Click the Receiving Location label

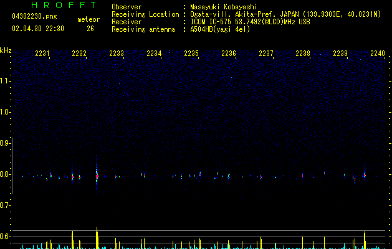coord(145,14)
